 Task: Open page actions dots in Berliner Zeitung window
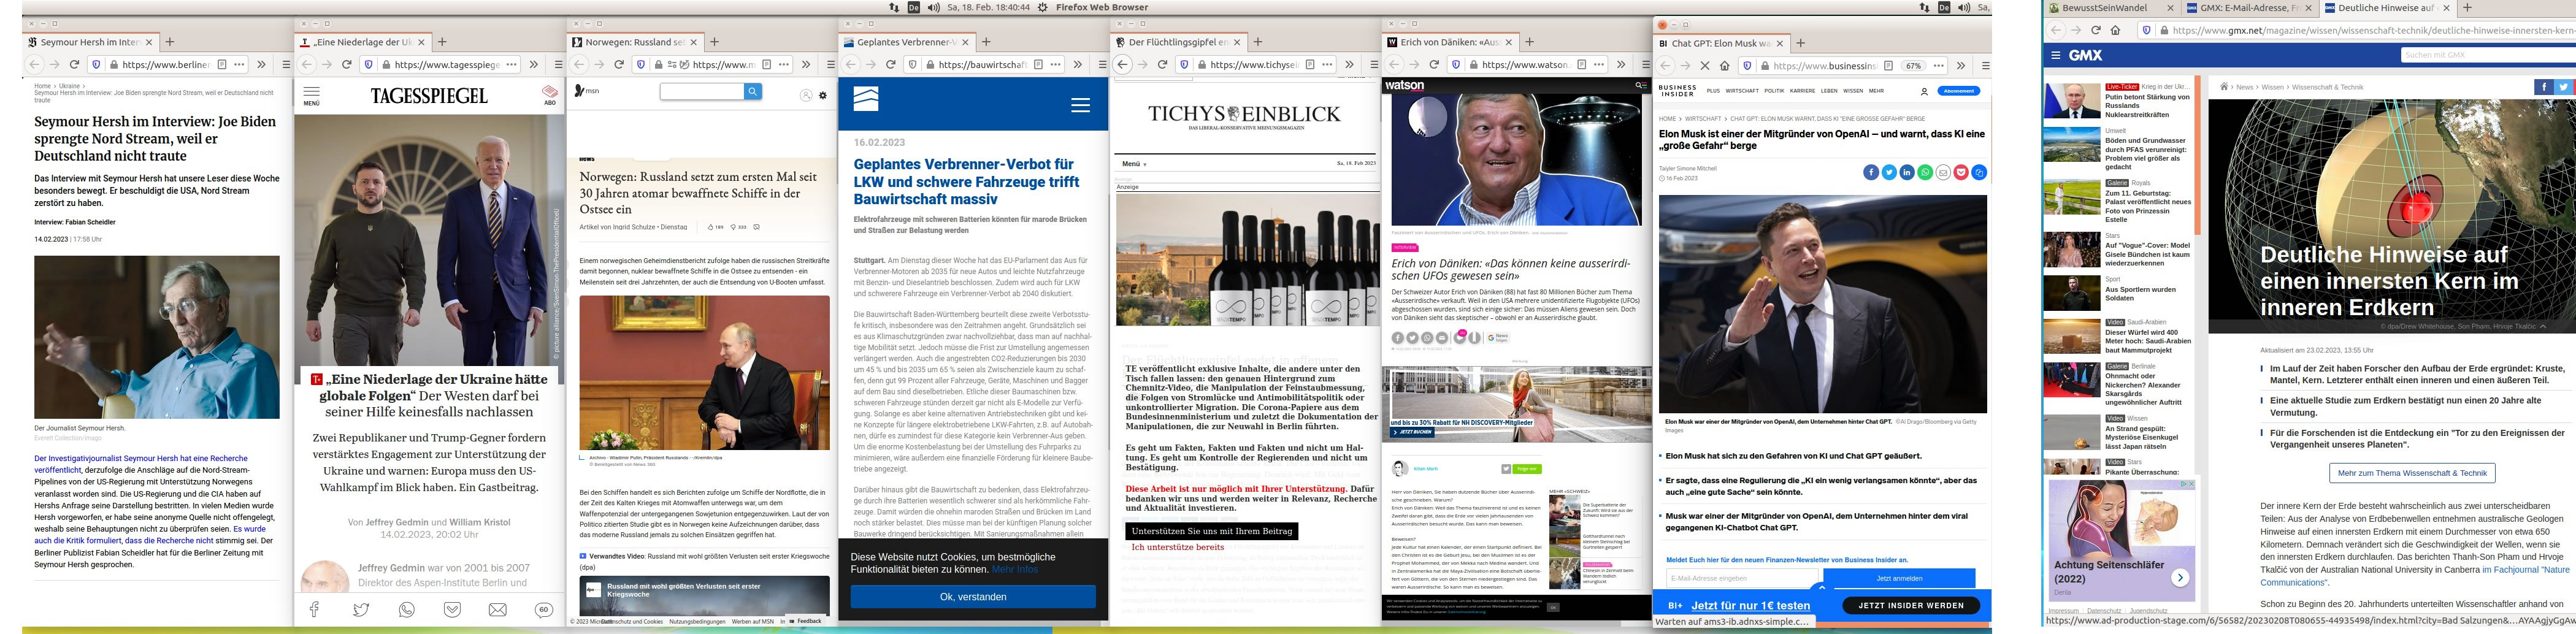pyautogui.click(x=239, y=64)
